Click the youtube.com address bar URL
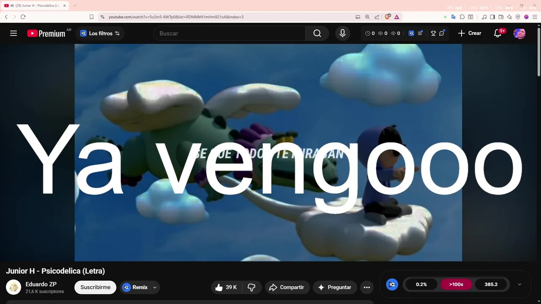541x304 pixels. [176, 17]
